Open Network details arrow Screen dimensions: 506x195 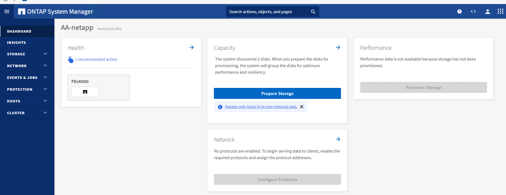click(338, 139)
